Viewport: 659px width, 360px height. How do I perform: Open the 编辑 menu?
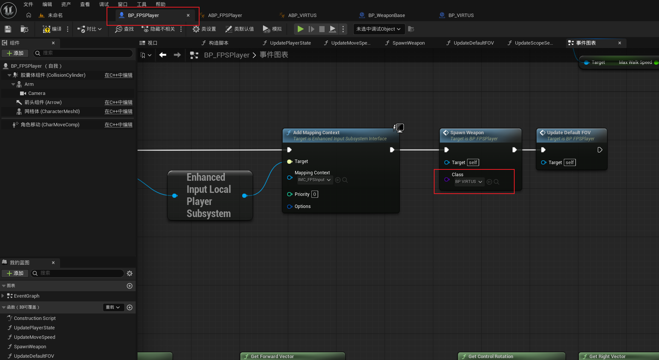pyautogui.click(x=47, y=4)
